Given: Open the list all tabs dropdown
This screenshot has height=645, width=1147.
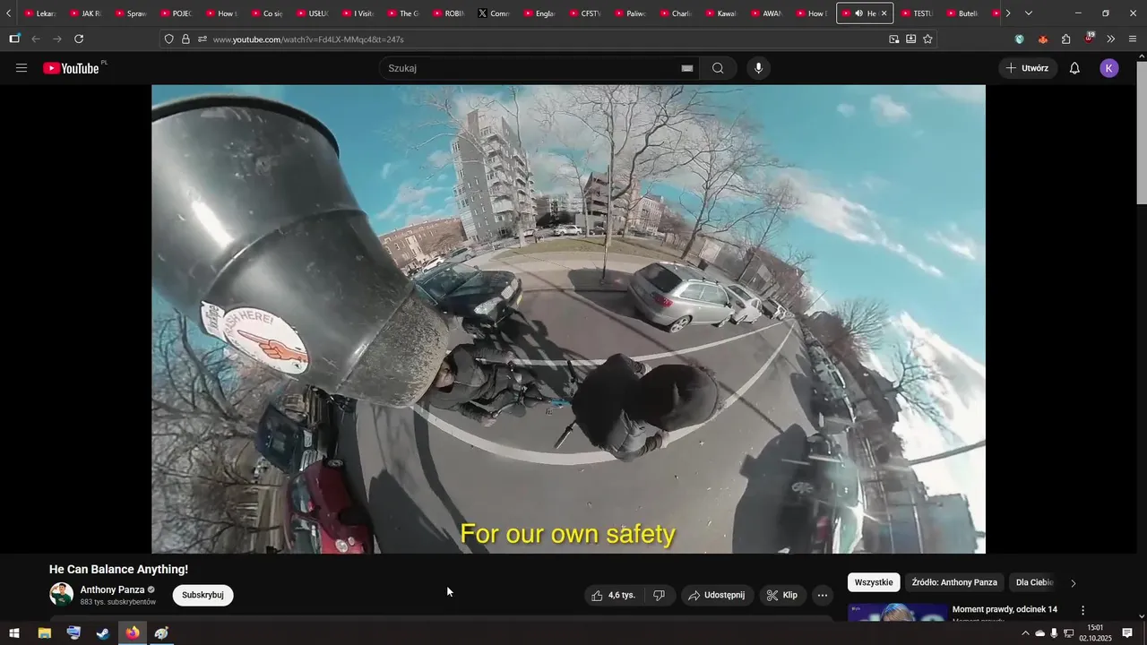Looking at the screenshot, I should pos(1028,13).
